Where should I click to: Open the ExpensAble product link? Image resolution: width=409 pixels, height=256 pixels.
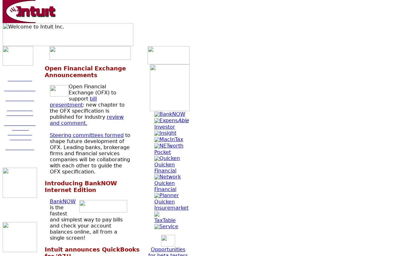click(x=172, y=121)
